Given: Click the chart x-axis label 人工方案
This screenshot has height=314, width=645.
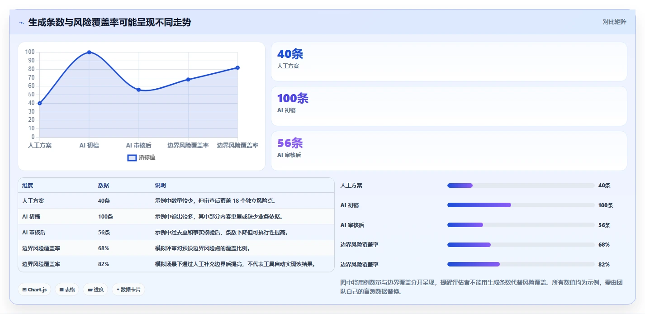Looking at the screenshot, I should point(40,145).
